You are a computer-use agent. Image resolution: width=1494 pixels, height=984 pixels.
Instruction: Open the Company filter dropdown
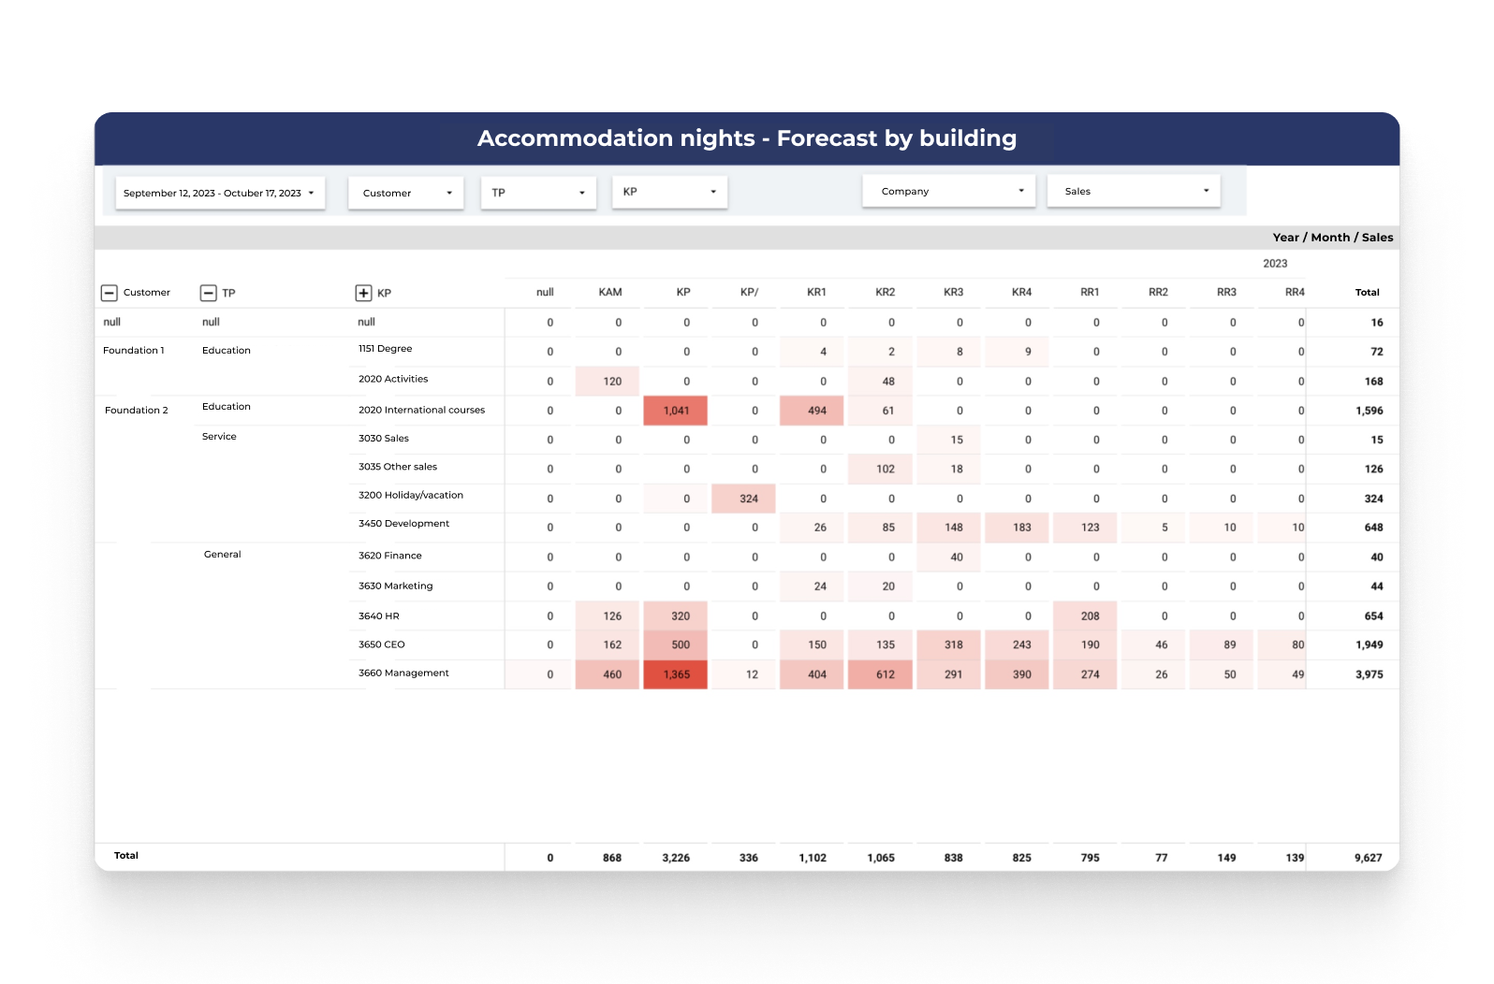pos(949,191)
